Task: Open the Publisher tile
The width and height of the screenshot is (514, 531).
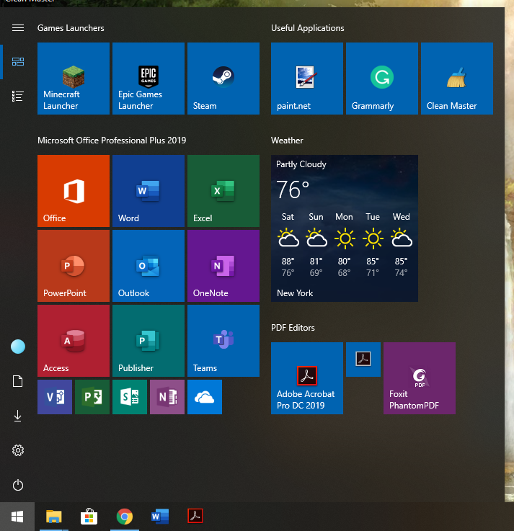Action: pyautogui.click(x=149, y=341)
